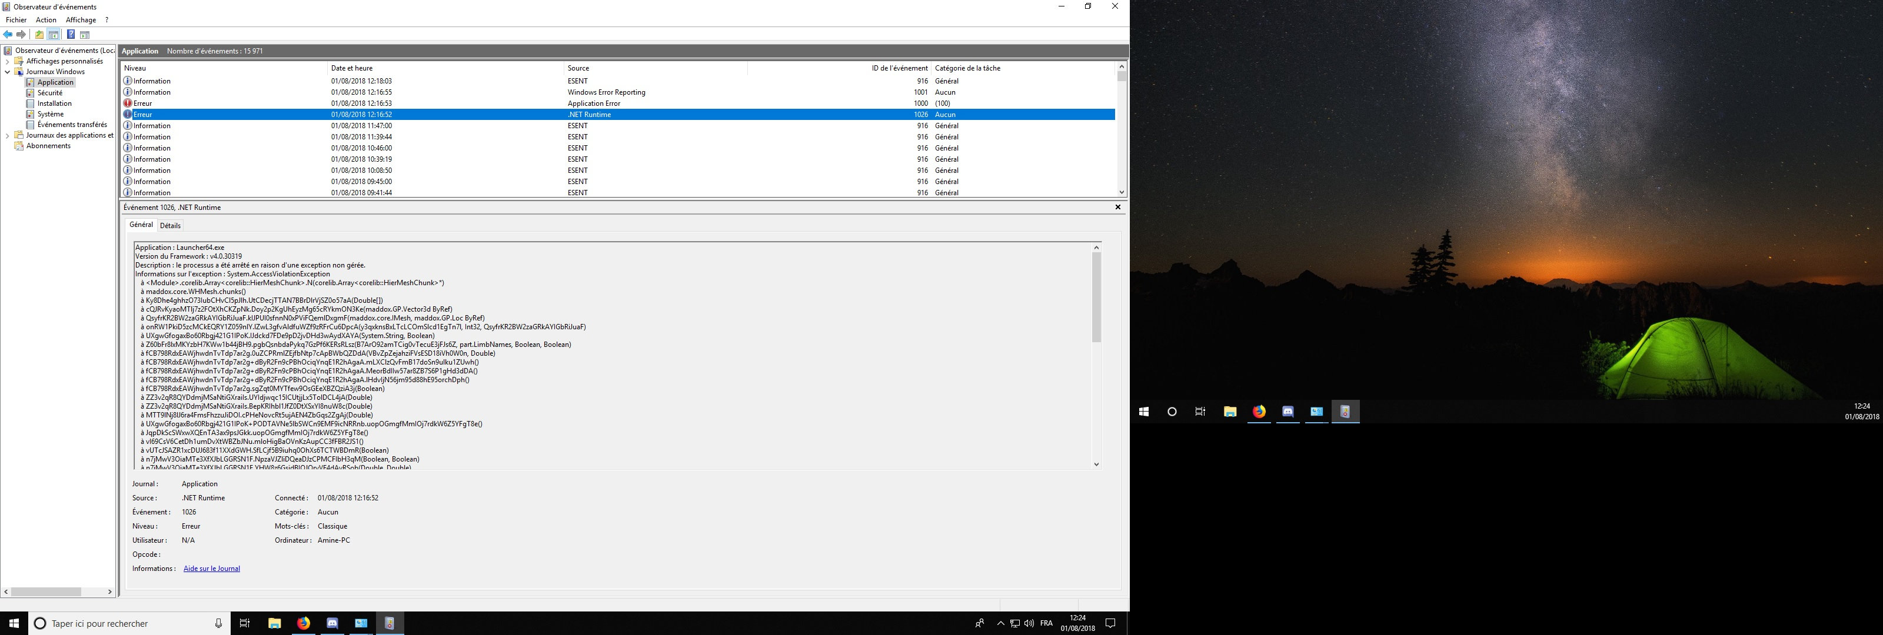Launch Firefox from the taskbar

[304, 623]
